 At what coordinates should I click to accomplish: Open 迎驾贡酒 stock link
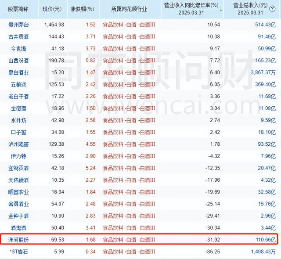18,168
